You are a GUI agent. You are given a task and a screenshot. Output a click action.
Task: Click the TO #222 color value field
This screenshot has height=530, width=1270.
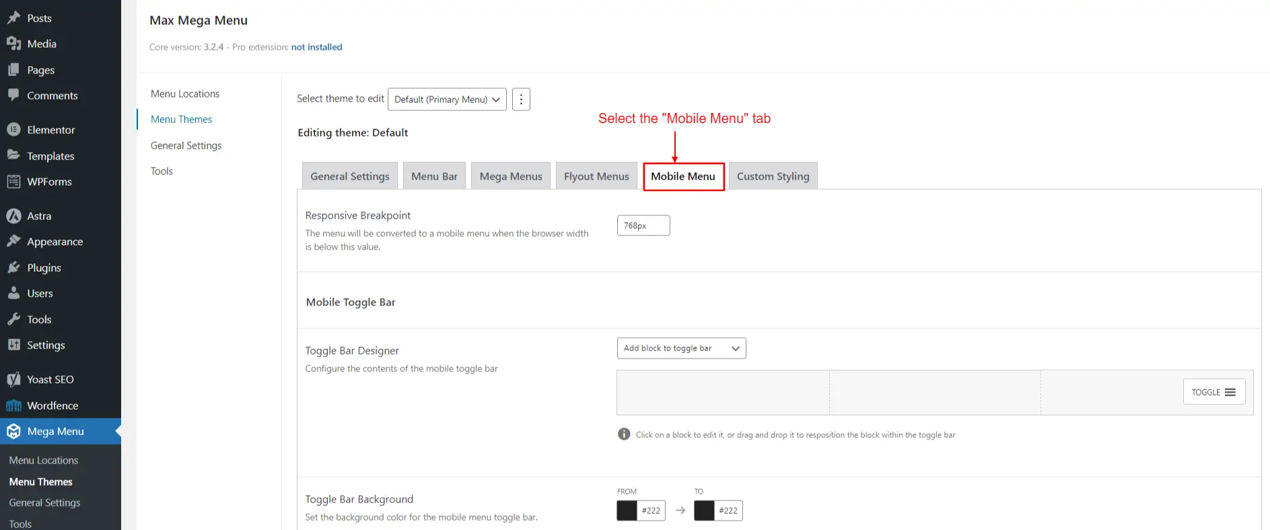728,510
